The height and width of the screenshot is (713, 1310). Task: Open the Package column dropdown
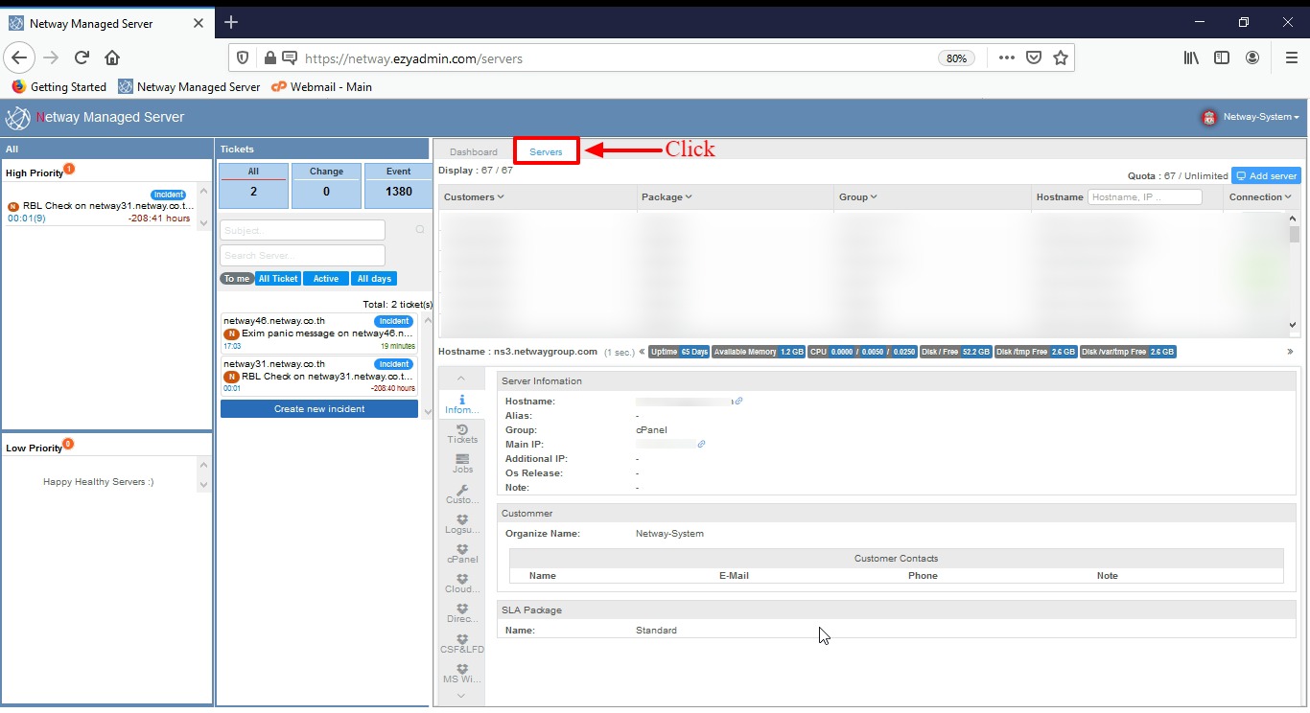(x=667, y=197)
